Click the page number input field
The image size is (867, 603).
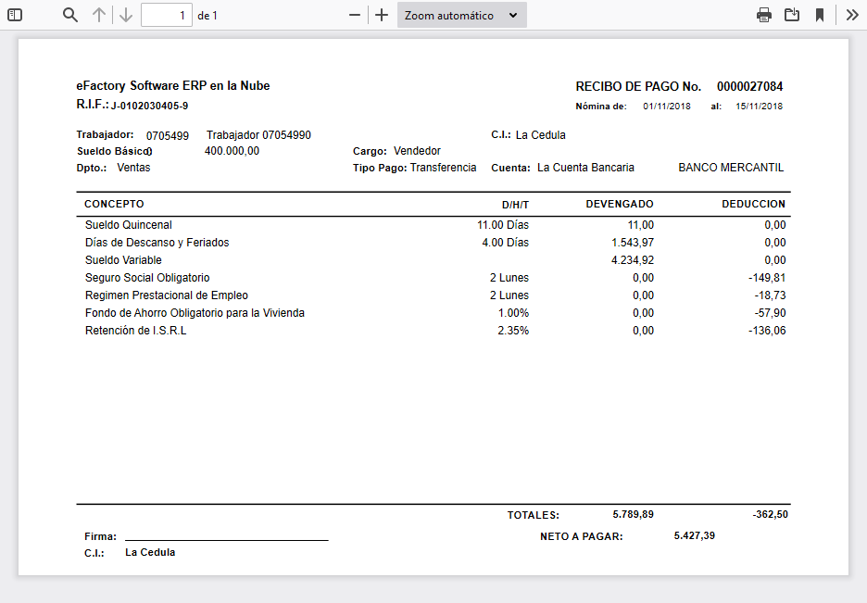(x=167, y=14)
